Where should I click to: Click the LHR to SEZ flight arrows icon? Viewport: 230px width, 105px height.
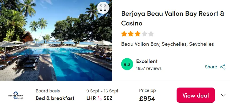tap(100, 98)
